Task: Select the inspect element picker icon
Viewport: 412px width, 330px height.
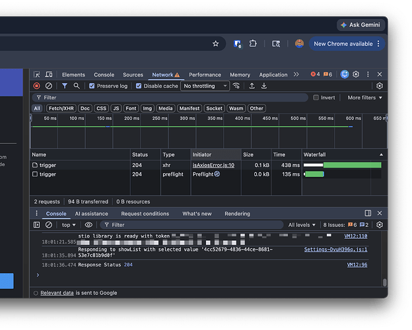Action: tap(36, 75)
